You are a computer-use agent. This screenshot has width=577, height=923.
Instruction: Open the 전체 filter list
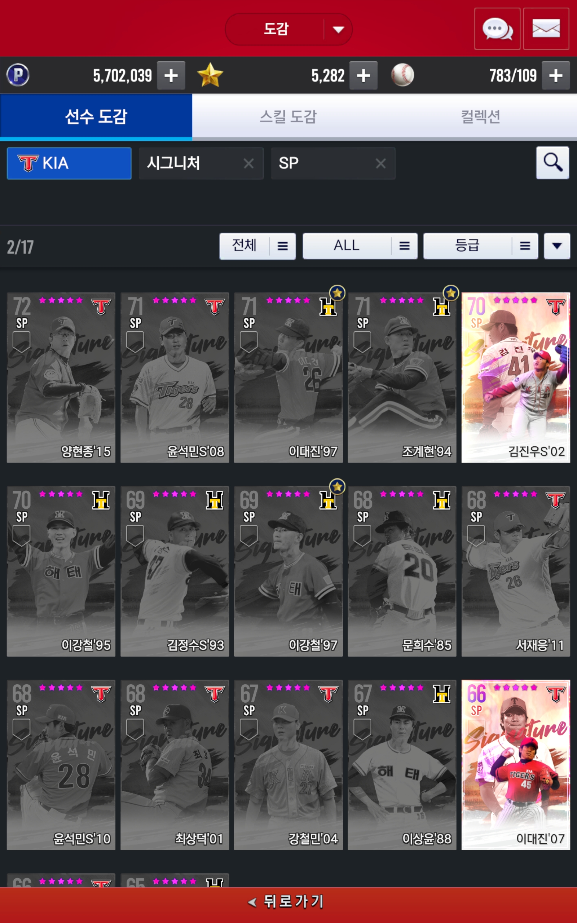pos(257,246)
